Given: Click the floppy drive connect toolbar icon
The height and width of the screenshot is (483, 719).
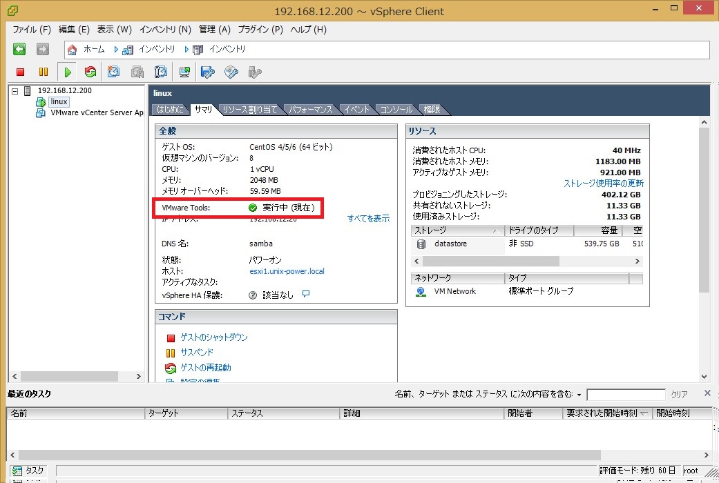Looking at the screenshot, I should pyautogui.click(x=208, y=72).
